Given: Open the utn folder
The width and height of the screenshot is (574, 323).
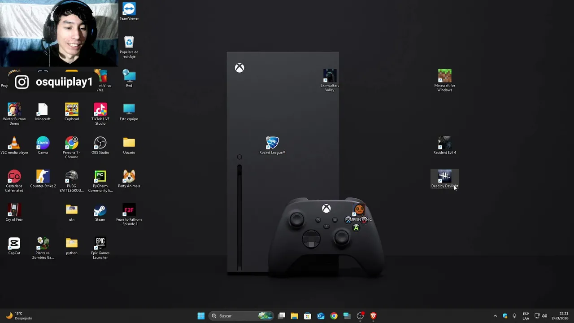Looking at the screenshot, I should [x=72, y=213].
